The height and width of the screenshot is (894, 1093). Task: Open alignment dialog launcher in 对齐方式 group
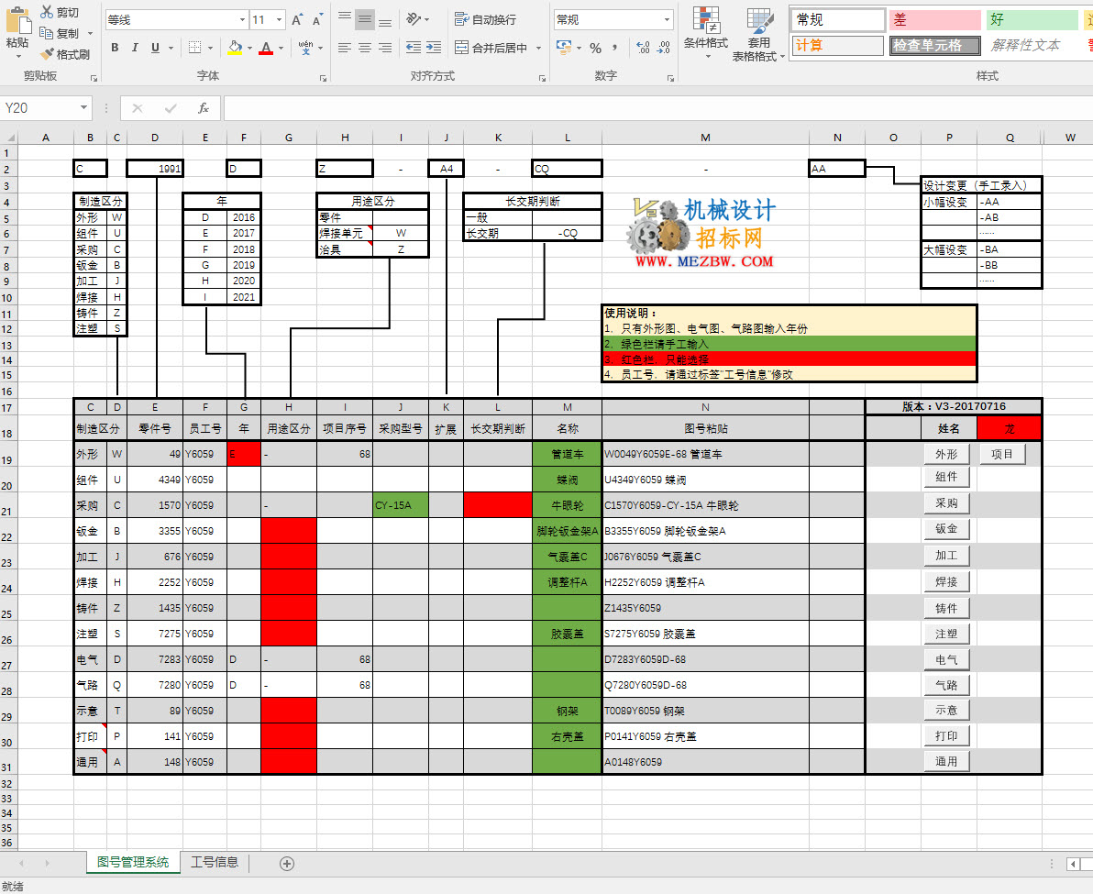tap(542, 78)
